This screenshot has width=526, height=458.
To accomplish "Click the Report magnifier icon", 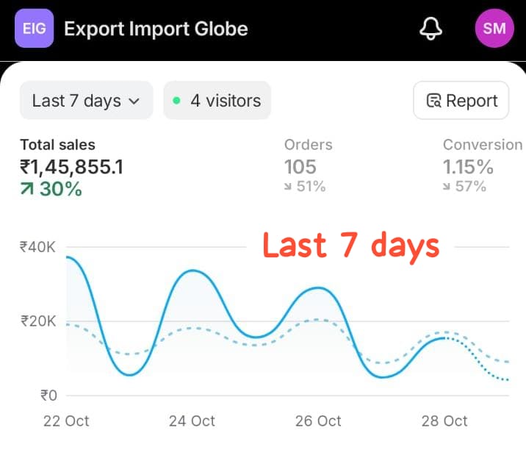I will click(x=434, y=101).
